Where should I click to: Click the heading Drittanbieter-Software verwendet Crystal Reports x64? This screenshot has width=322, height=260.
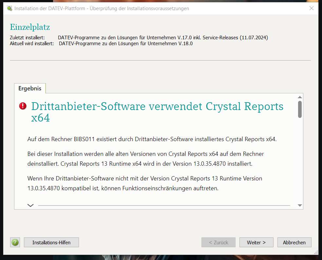click(x=157, y=112)
